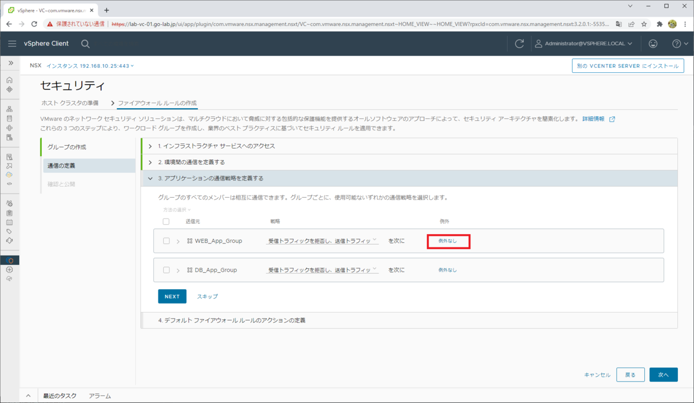Click the group icon next to WEB_App_Group
Image resolution: width=694 pixels, height=403 pixels.
coord(190,241)
